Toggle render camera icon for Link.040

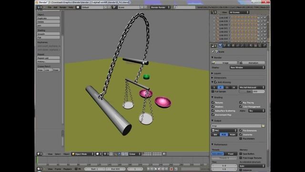(265, 25)
